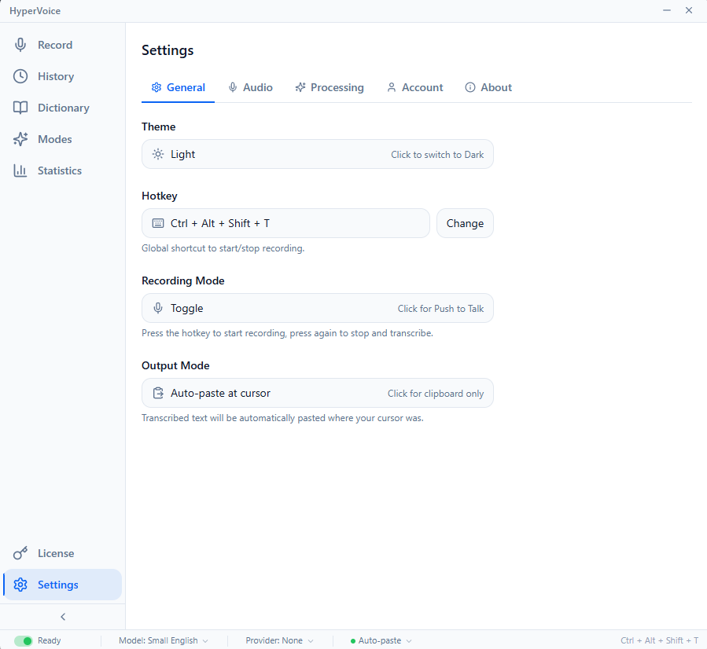Open the Record page in sidebar
The height and width of the screenshot is (649, 707).
[x=63, y=45]
